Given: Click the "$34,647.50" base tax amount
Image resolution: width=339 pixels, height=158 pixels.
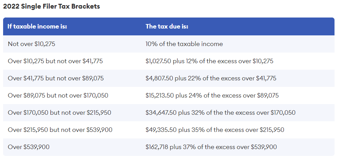Looking at the screenshot, I should coord(160,113).
